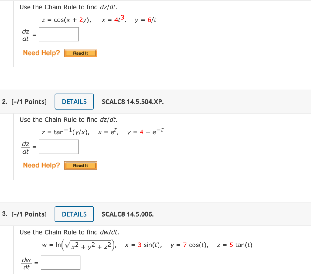
Task: Click the Read It icon button for problem 2
Action: [x=80, y=165]
